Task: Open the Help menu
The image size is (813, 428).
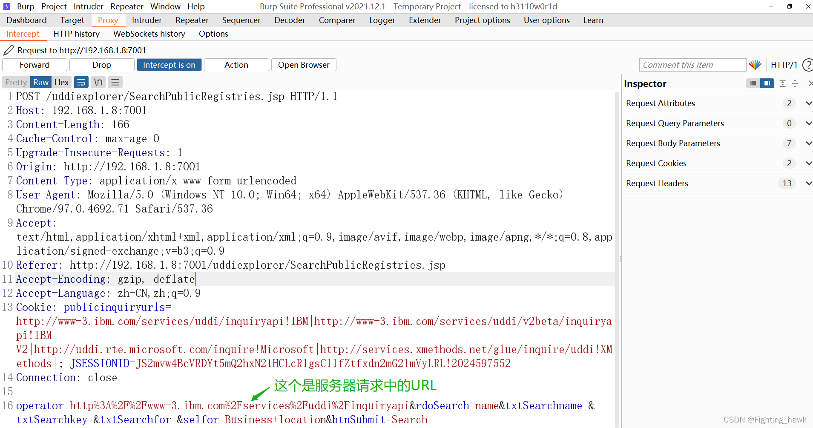Action: click(x=196, y=6)
